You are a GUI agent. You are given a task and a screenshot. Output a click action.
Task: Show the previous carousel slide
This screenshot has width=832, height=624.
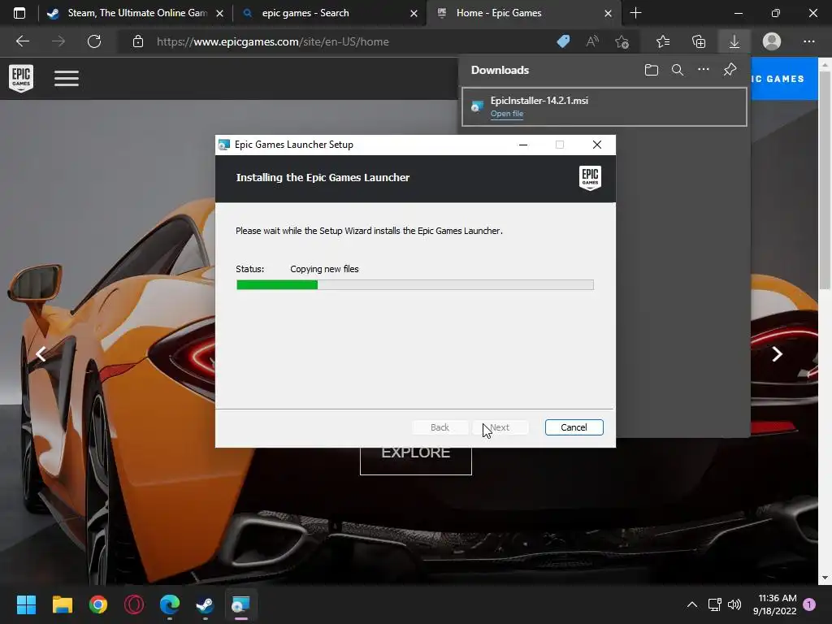coord(41,354)
